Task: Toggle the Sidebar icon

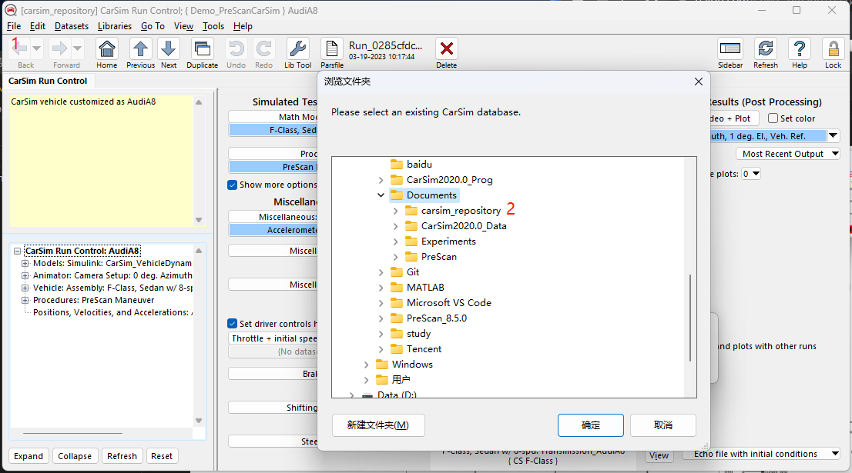Action: pos(730,48)
